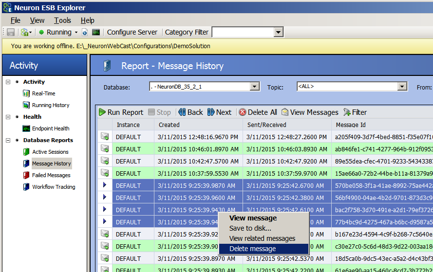Click the envelope icon of the 9:25:39.8970 row

[105, 258]
